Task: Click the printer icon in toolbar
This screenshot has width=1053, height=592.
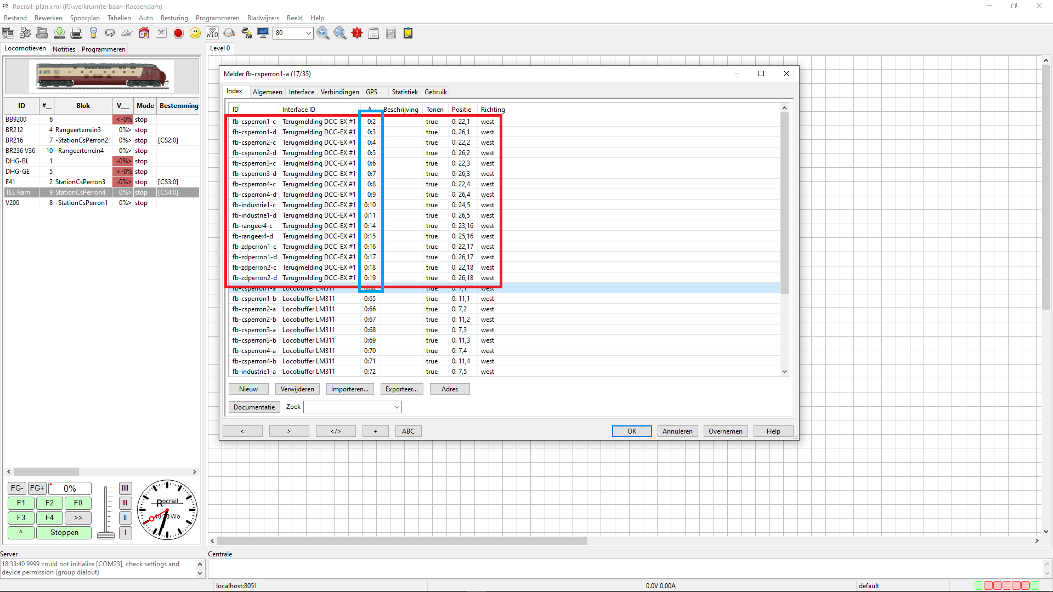Action: [x=76, y=33]
